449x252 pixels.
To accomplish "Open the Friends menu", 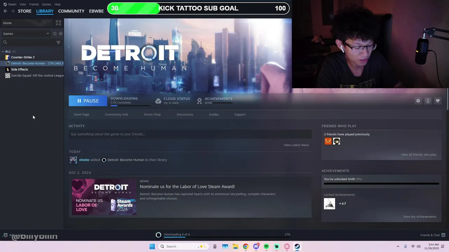I will coord(34,4).
